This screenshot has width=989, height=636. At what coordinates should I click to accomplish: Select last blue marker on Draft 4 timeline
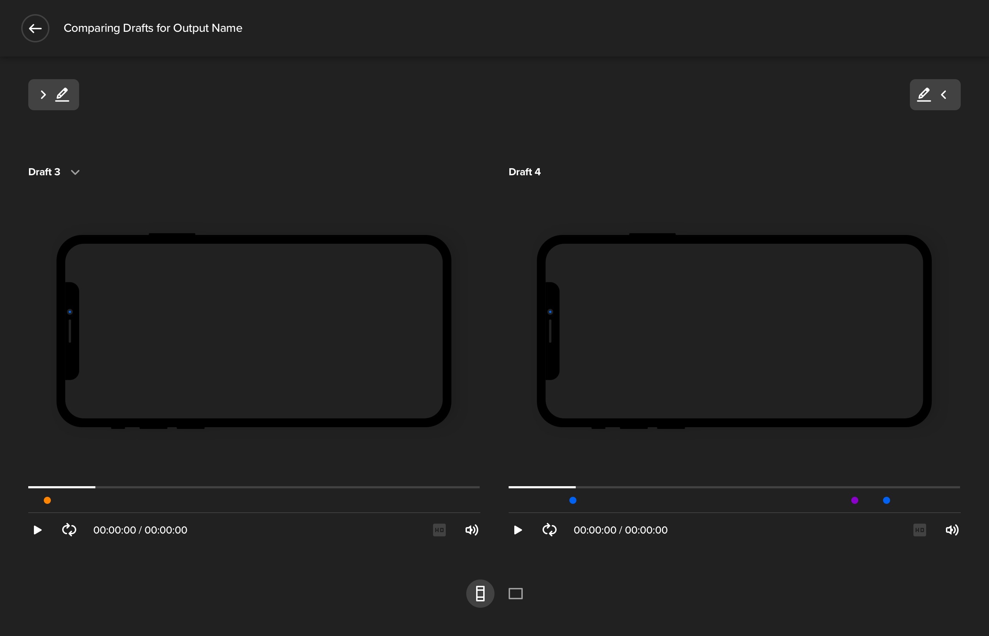pos(887,500)
